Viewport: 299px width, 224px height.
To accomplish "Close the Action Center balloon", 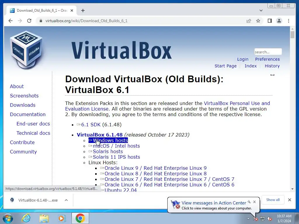I will pos(254,202).
